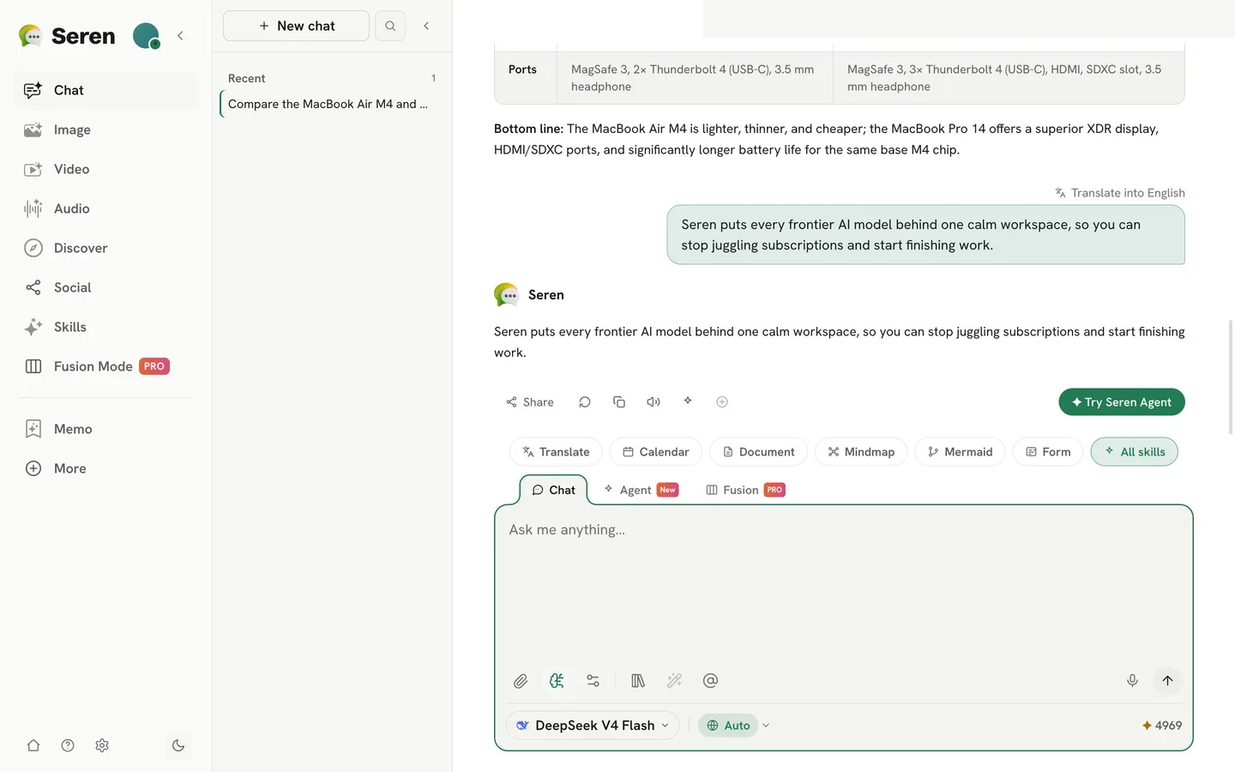
Task: Expand the More menu in the sidebar
Action: [105, 468]
